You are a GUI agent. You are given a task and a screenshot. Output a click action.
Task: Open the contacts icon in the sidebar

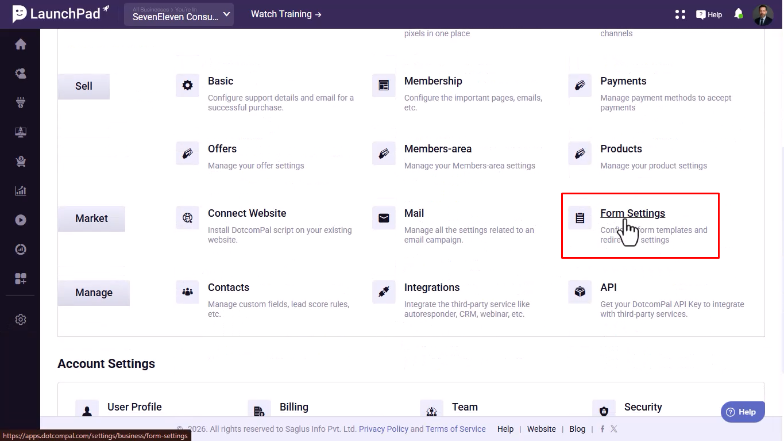21,74
